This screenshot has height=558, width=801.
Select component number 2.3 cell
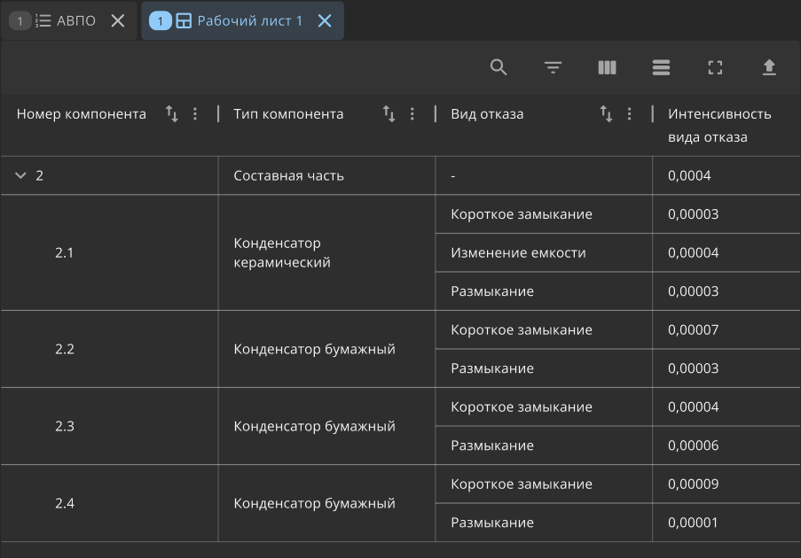pyautogui.click(x=109, y=426)
